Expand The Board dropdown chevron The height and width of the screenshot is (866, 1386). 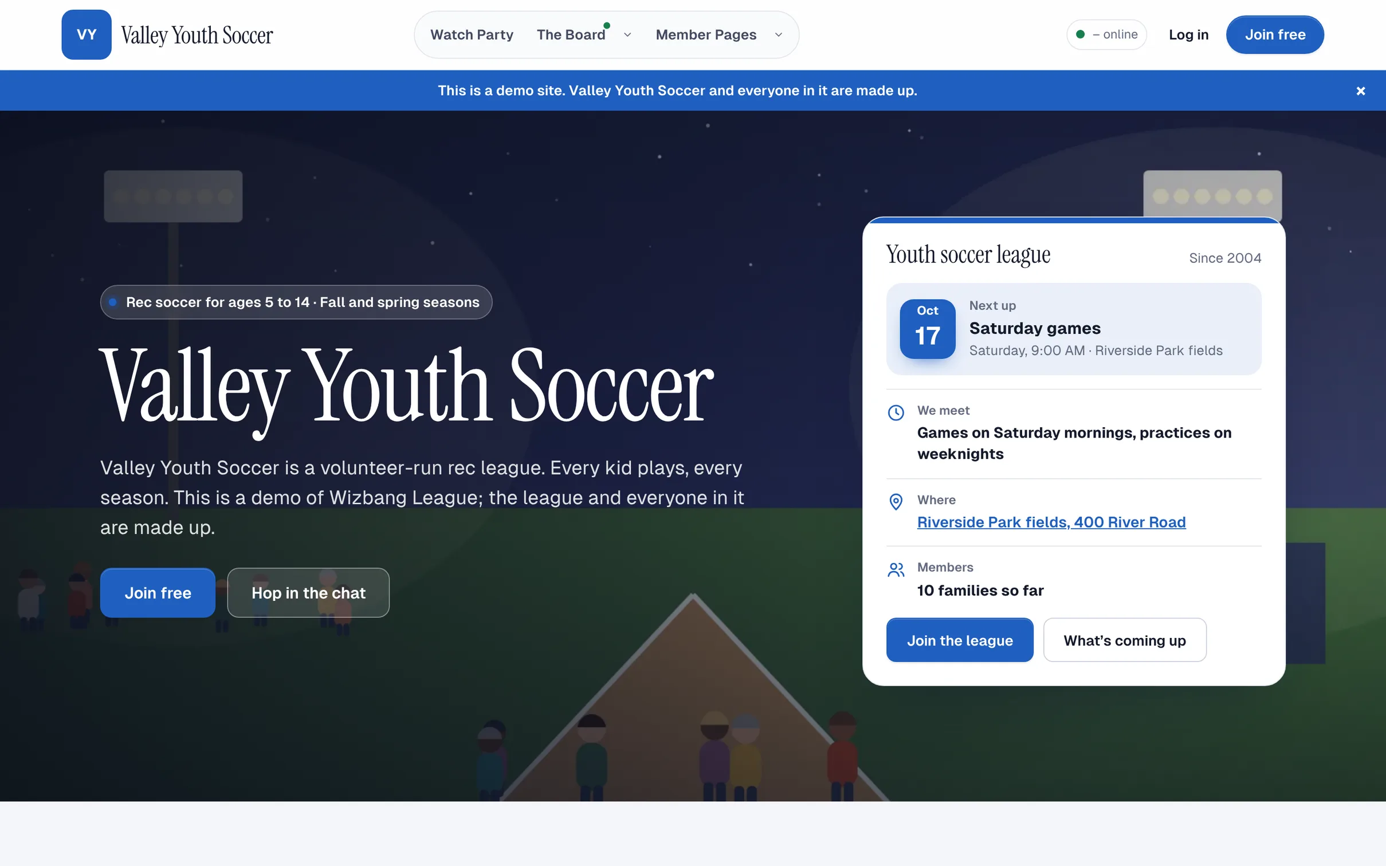pyautogui.click(x=627, y=35)
